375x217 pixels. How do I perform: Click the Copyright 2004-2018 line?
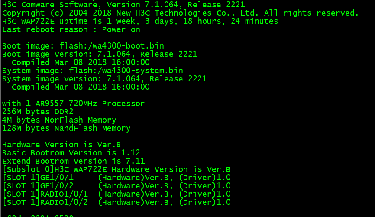180,13
